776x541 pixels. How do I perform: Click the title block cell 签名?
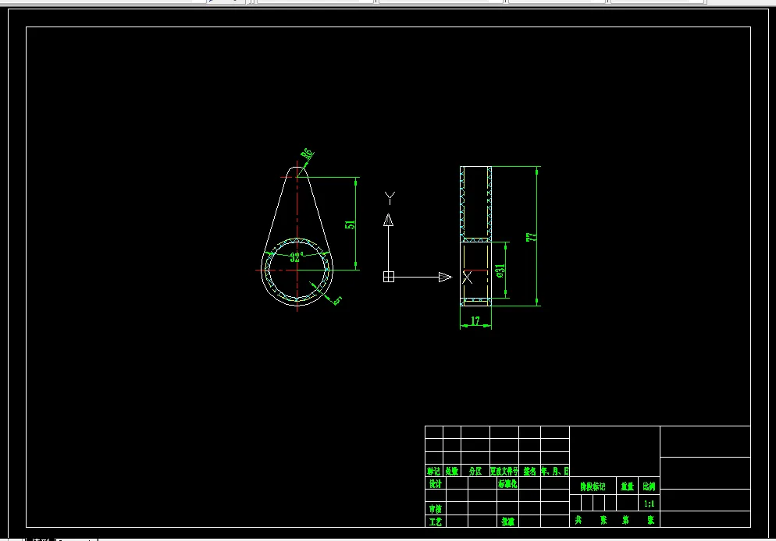[529, 471]
